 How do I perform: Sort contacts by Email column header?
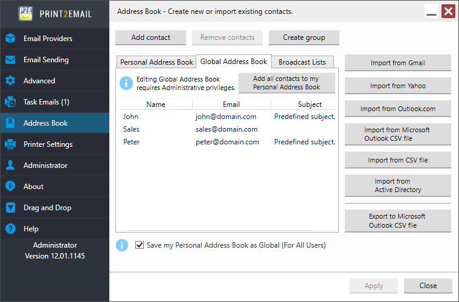[x=231, y=104]
